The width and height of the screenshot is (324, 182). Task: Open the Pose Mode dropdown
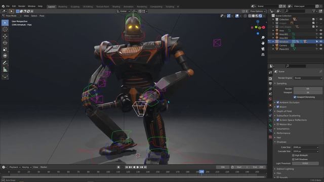[12, 16]
